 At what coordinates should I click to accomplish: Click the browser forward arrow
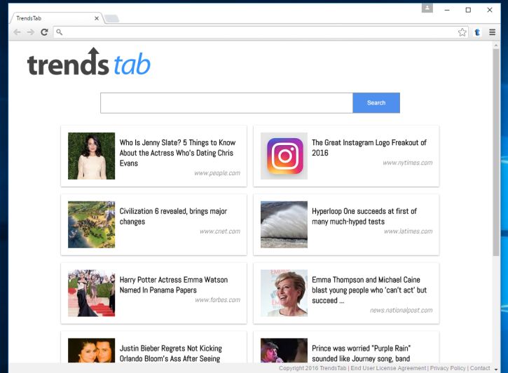pos(31,32)
